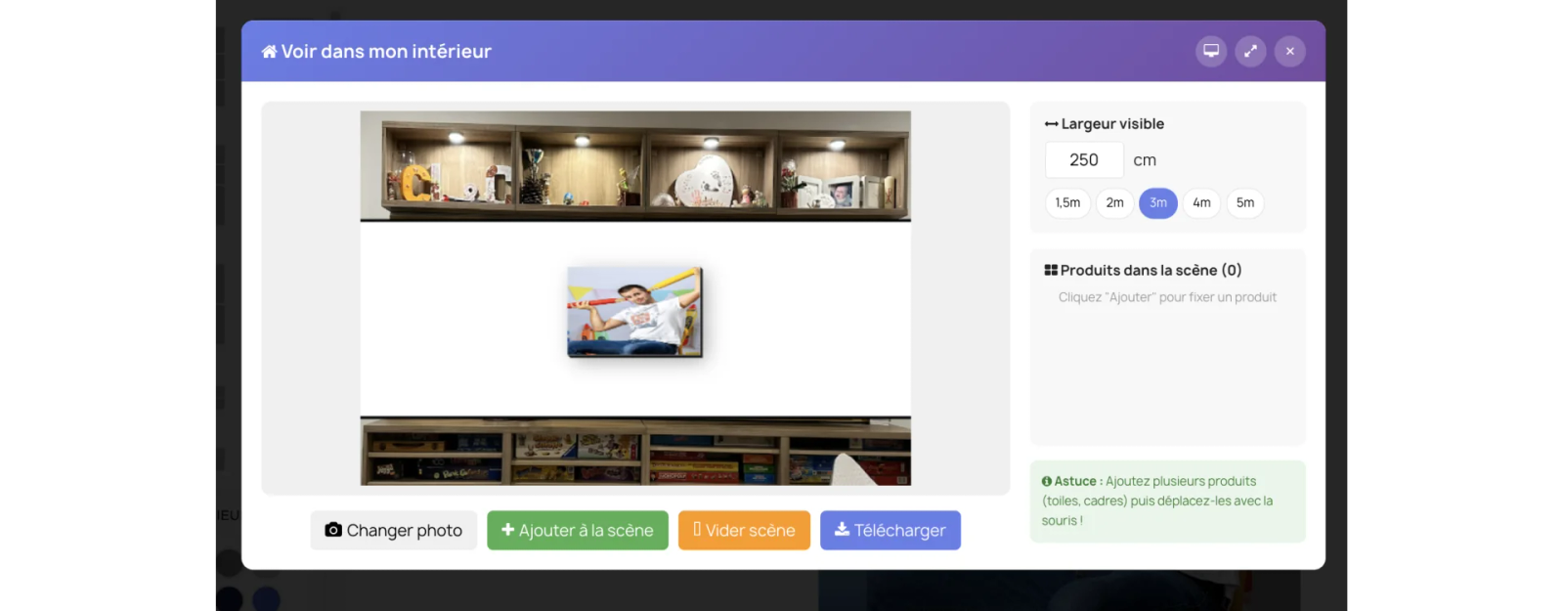Click the grid icon beside Produits dans la scène
Image resolution: width=1564 pixels, height=611 pixels.
(x=1051, y=270)
